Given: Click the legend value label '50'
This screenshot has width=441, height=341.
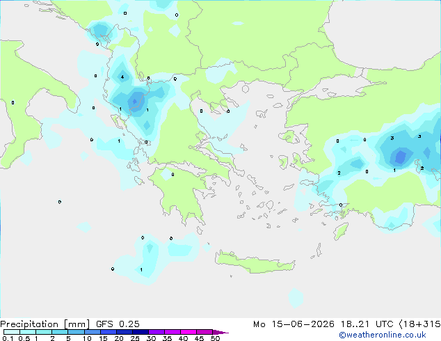Looking at the screenshot, I should pyautogui.click(x=216, y=338).
